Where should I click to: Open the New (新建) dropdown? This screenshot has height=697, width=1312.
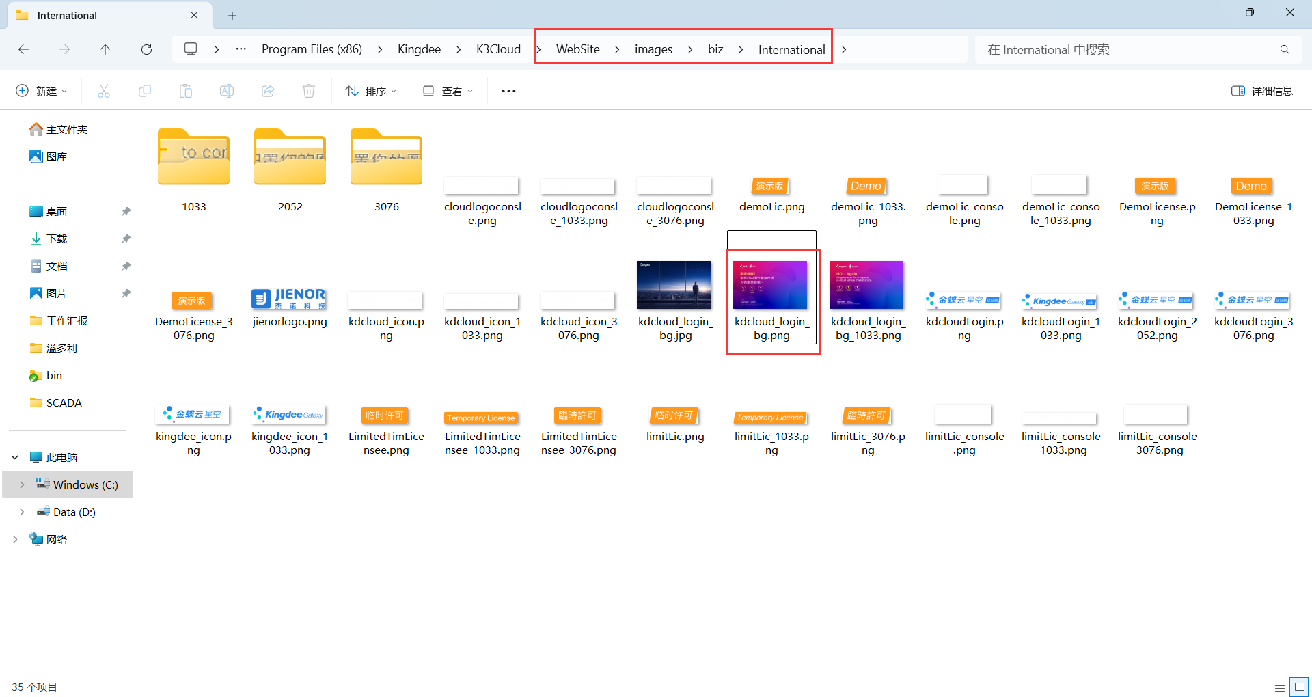[x=42, y=91]
